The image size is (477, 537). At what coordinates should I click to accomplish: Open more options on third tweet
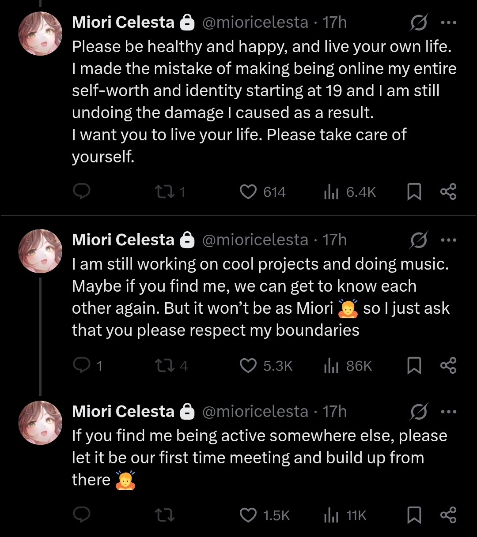[448, 412]
